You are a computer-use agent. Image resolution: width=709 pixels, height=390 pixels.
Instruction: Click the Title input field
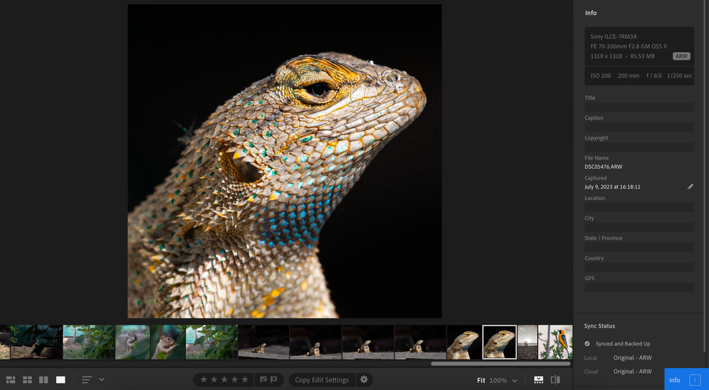[639, 107]
